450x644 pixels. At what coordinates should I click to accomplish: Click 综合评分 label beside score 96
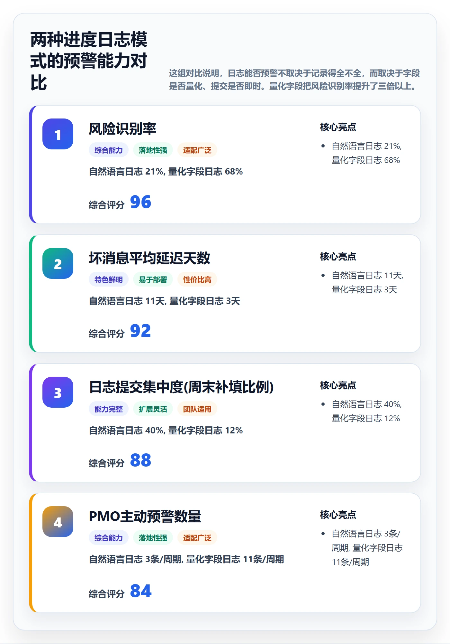(107, 205)
